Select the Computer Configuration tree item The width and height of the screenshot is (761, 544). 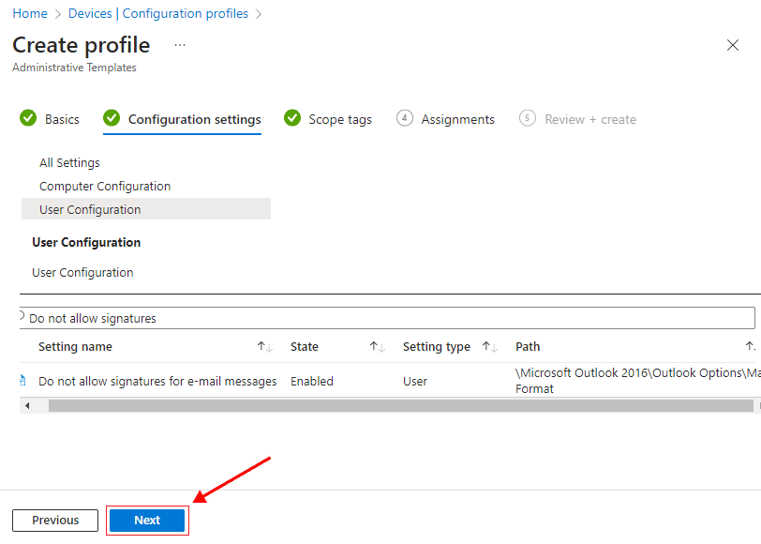(x=105, y=186)
